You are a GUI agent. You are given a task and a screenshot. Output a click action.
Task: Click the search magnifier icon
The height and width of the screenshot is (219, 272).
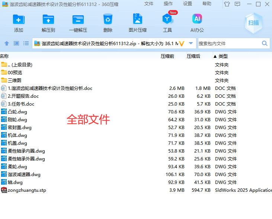click(x=265, y=43)
